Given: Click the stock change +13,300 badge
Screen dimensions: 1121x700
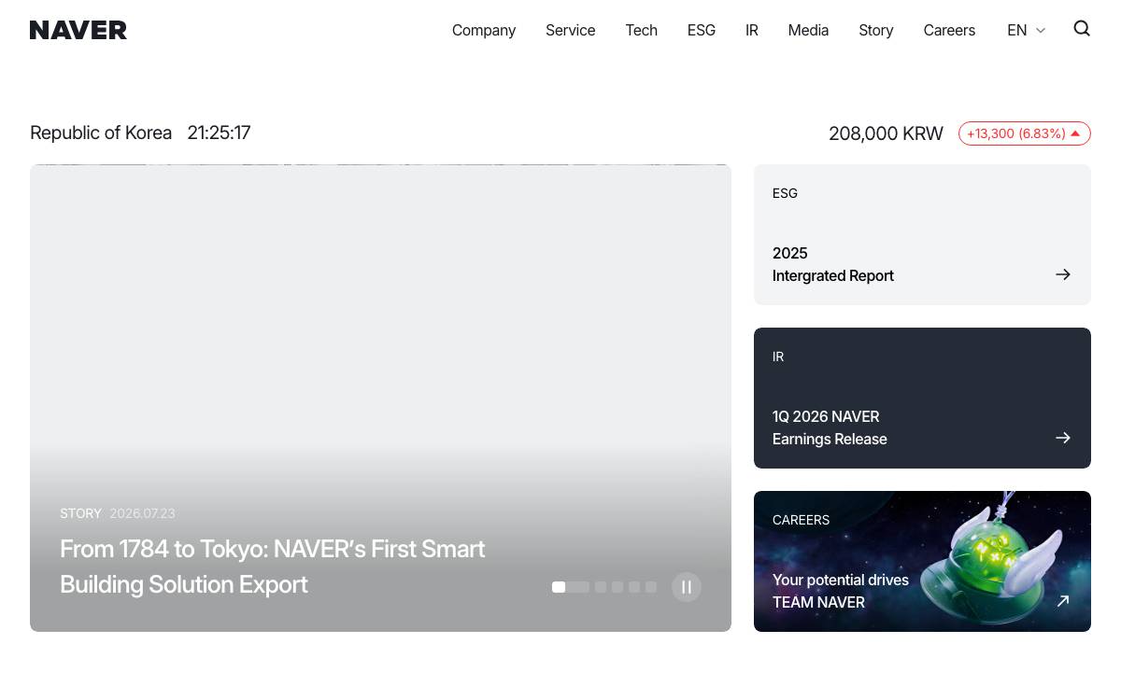Looking at the screenshot, I should (x=1025, y=133).
